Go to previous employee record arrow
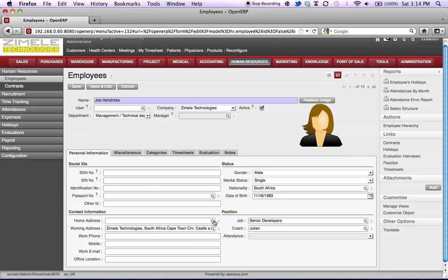Viewport: 448px width, 280px height. [350, 87]
